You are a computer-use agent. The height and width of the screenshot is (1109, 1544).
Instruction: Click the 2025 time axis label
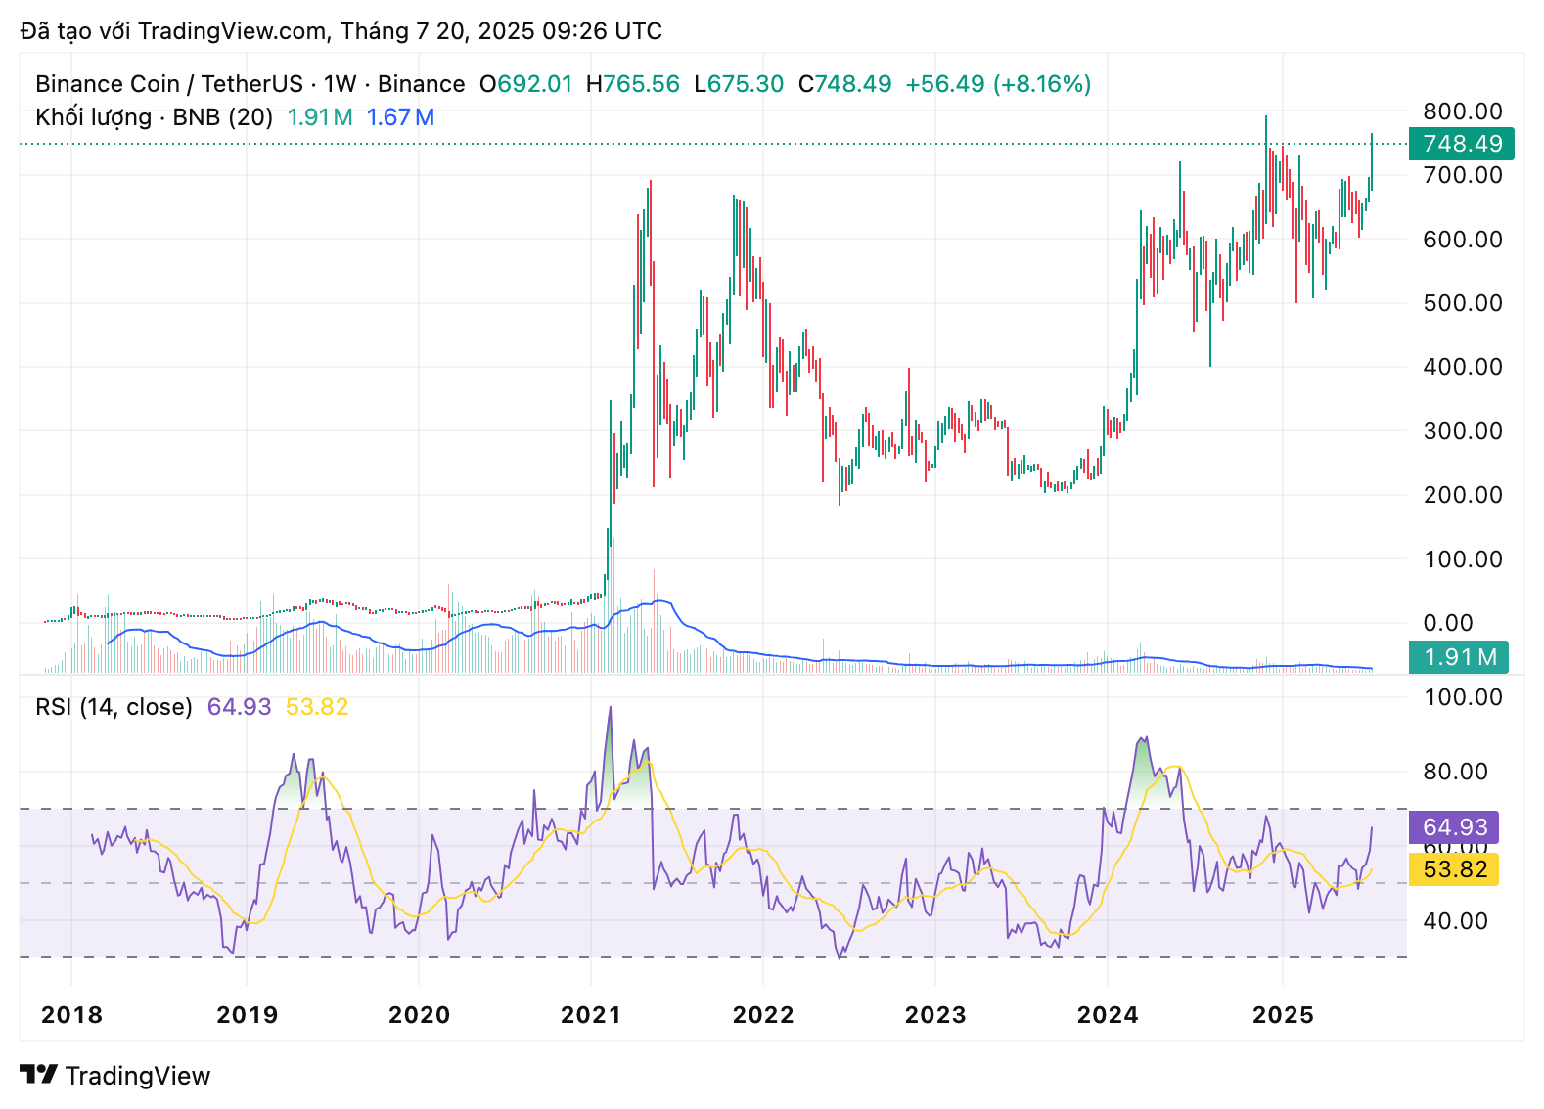coord(1284,1015)
